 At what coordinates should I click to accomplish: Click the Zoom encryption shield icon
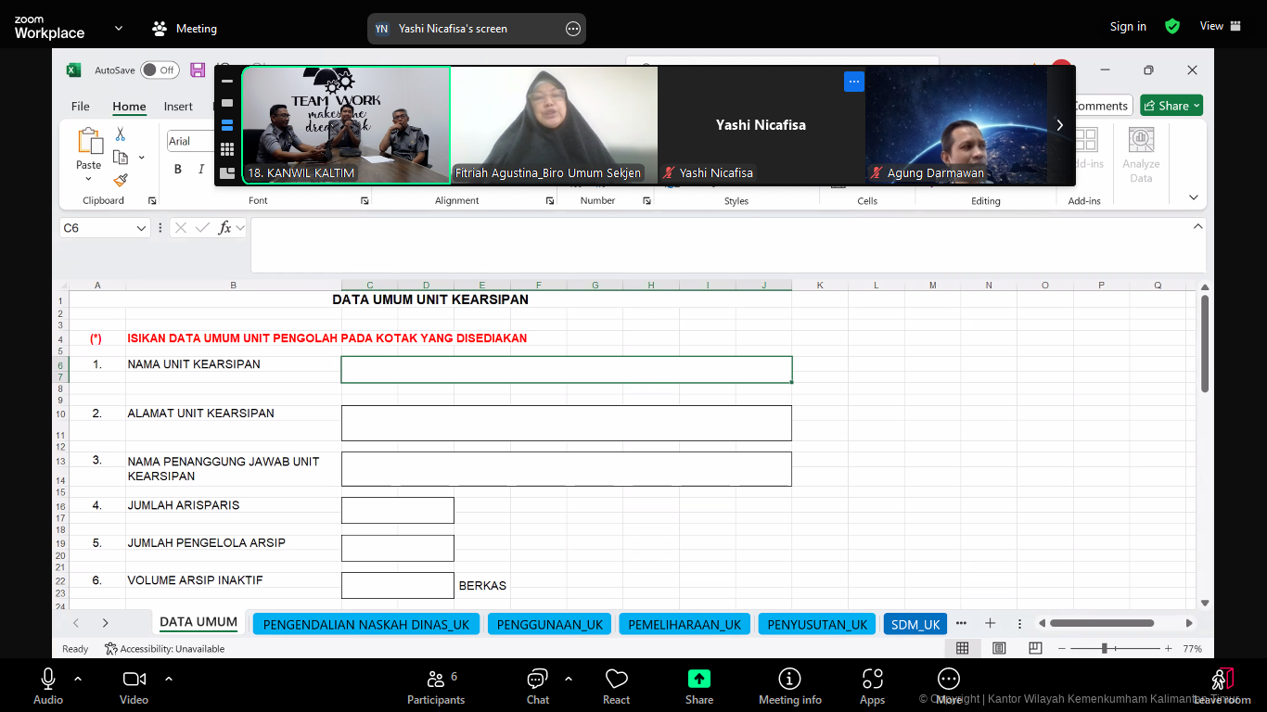click(1172, 26)
